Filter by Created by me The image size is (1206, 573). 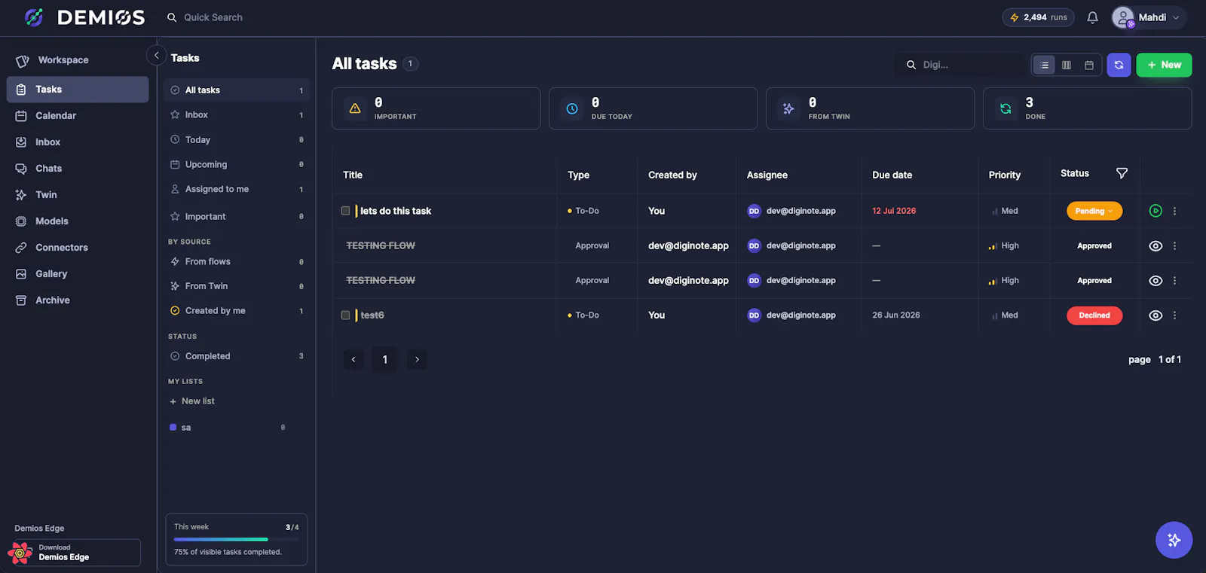(237, 311)
